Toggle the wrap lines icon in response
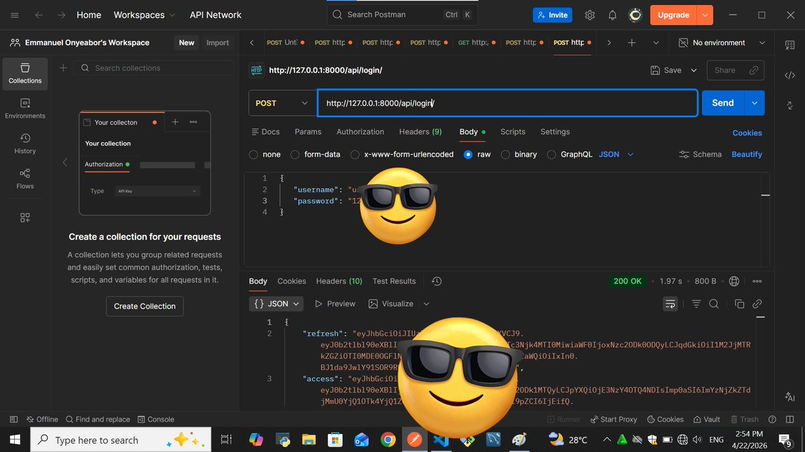This screenshot has width=805, height=452. (x=670, y=304)
